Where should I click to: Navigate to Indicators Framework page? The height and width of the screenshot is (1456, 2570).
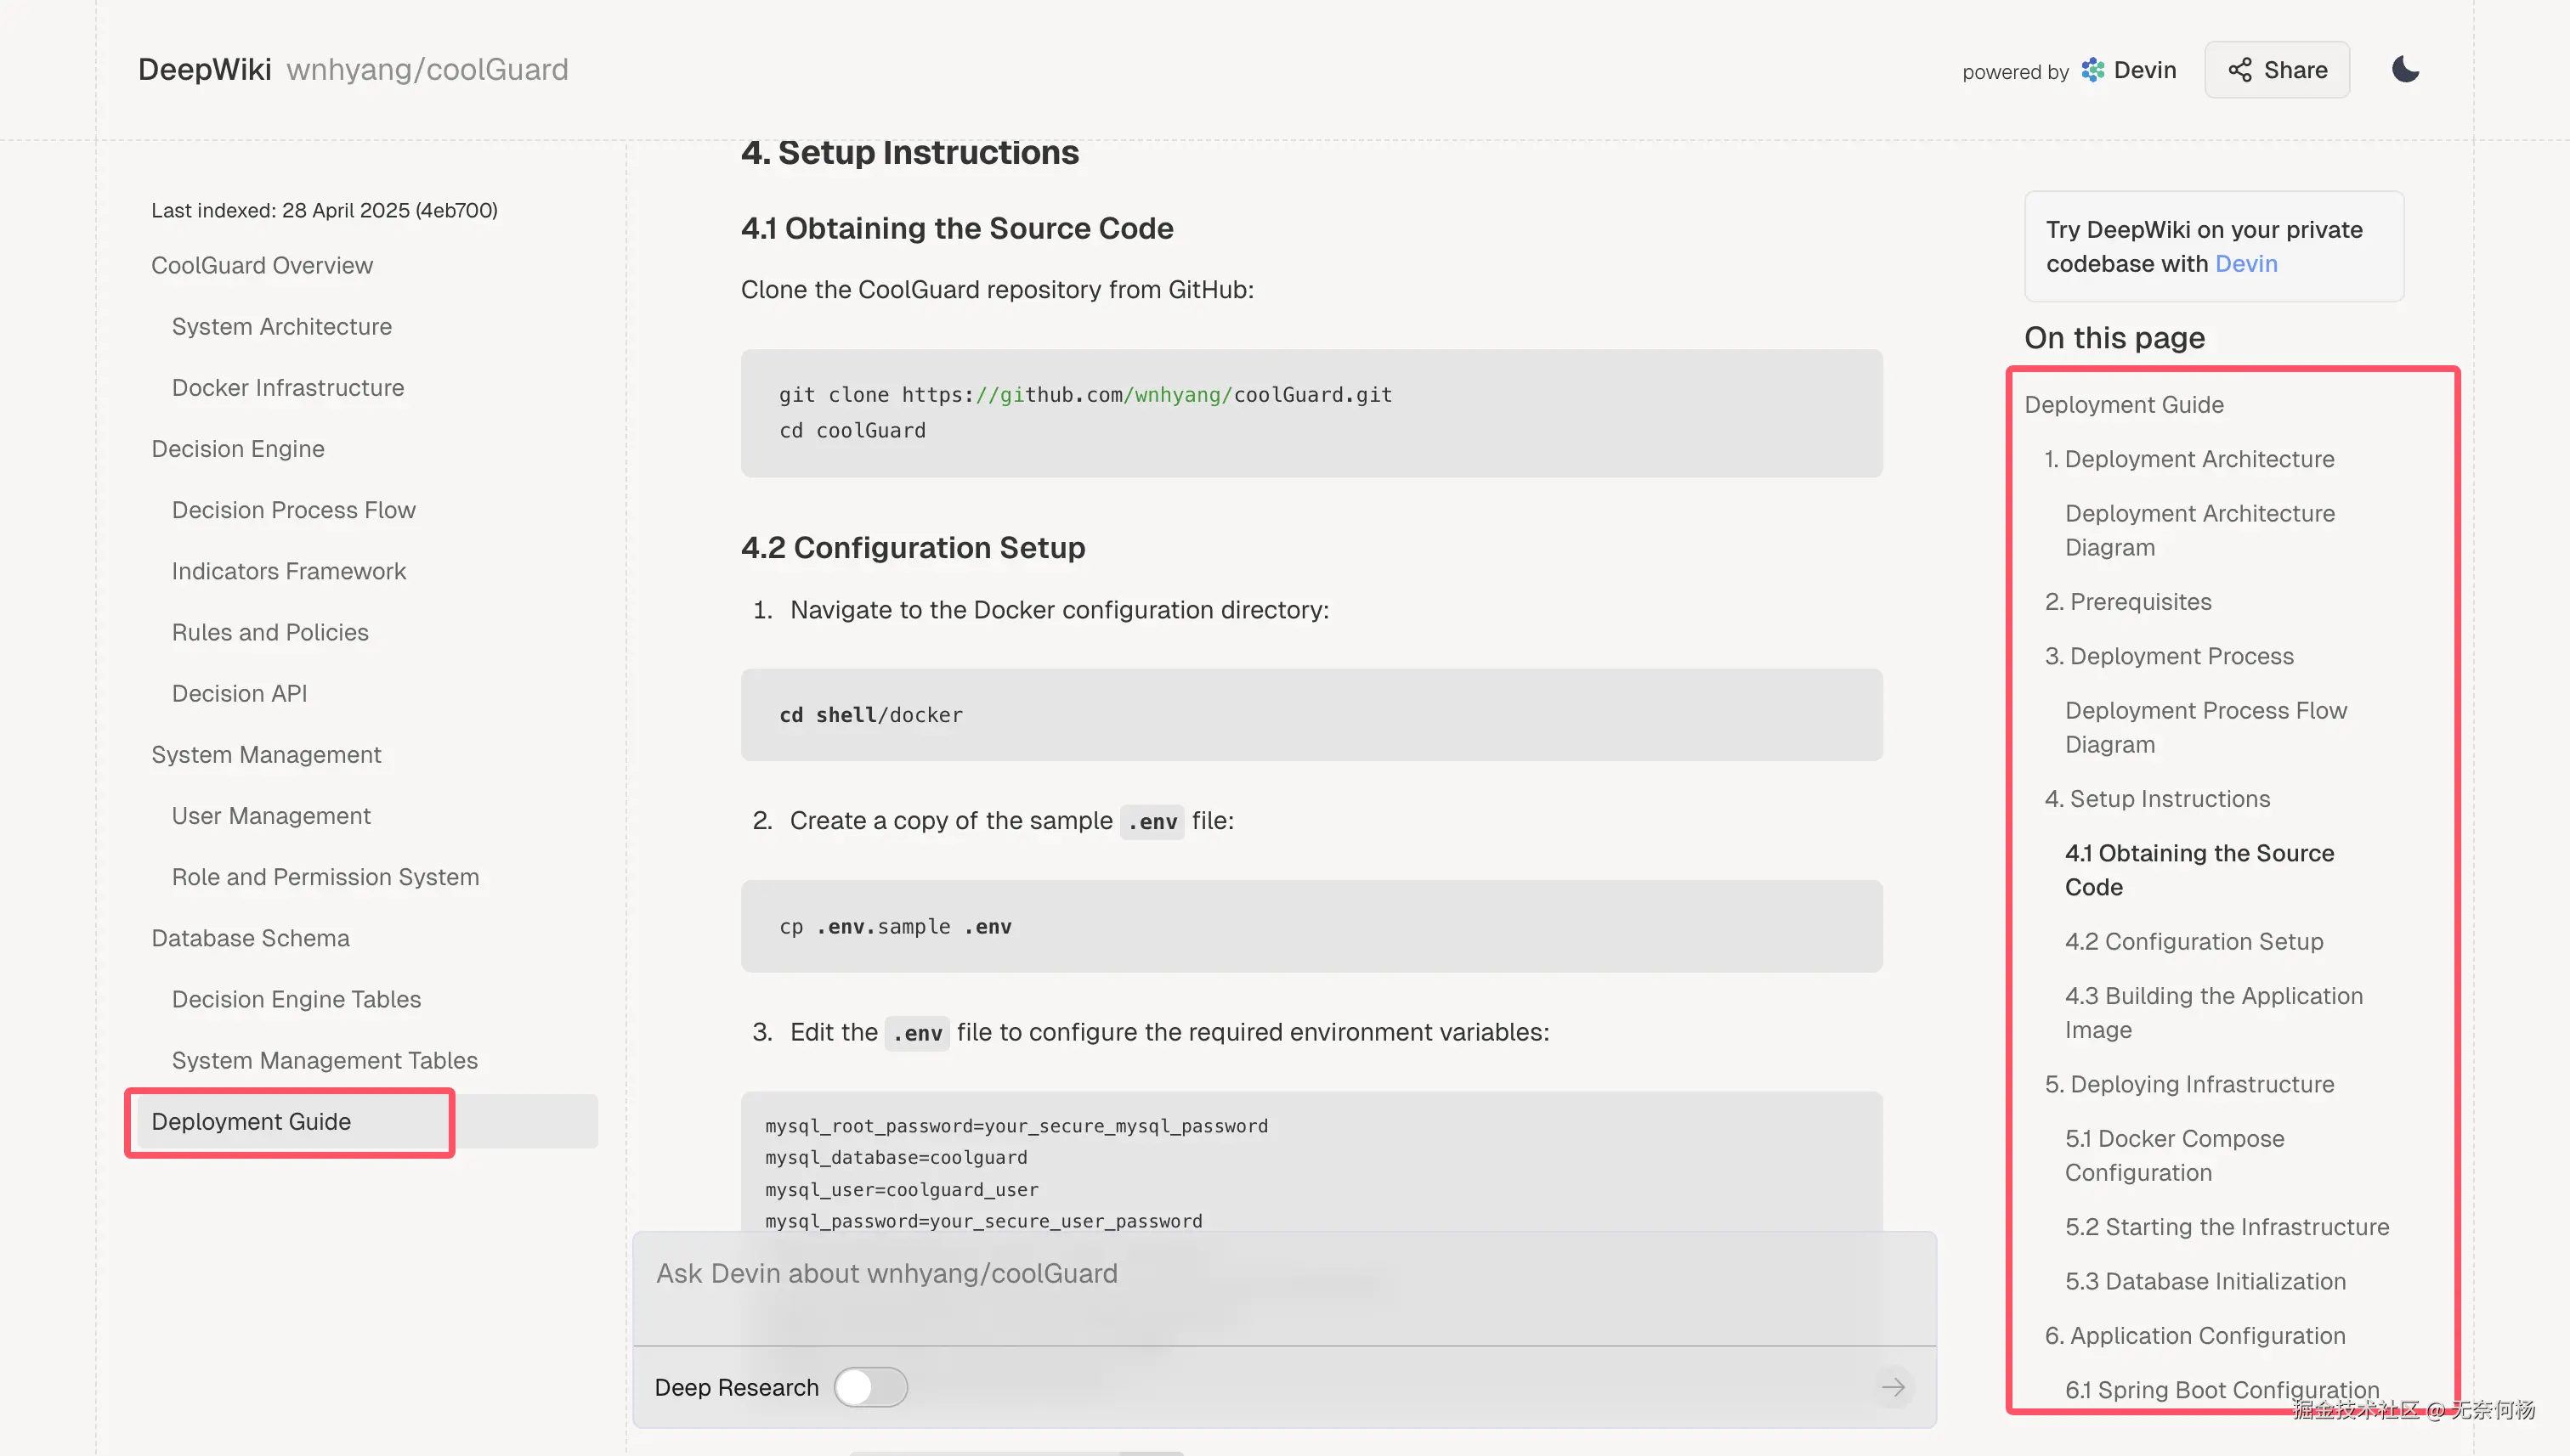[x=289, y=571]
